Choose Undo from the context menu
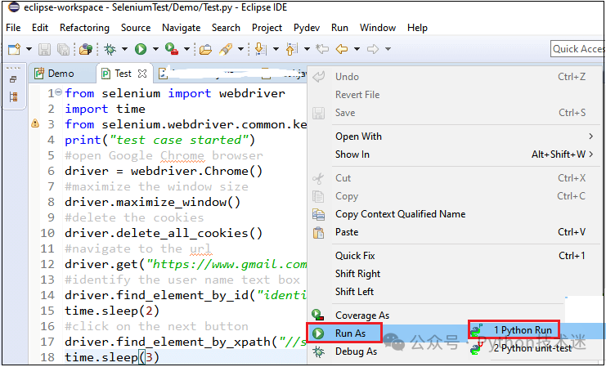This screenshot has width=606, height=367. coord(455,77)
